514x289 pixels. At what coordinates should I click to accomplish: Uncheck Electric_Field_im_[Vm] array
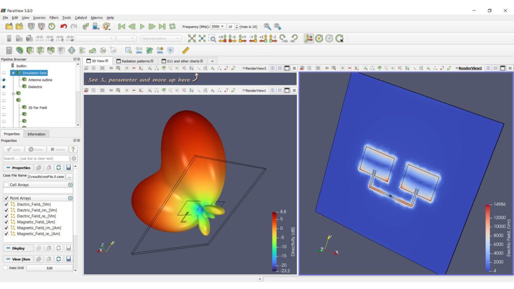(x=6, y=210)
